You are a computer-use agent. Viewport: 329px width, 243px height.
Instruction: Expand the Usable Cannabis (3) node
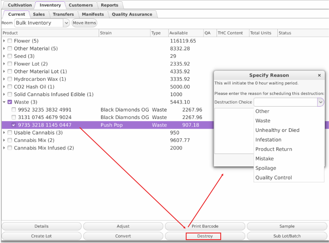pyautogui.click(x=4, y=133)
